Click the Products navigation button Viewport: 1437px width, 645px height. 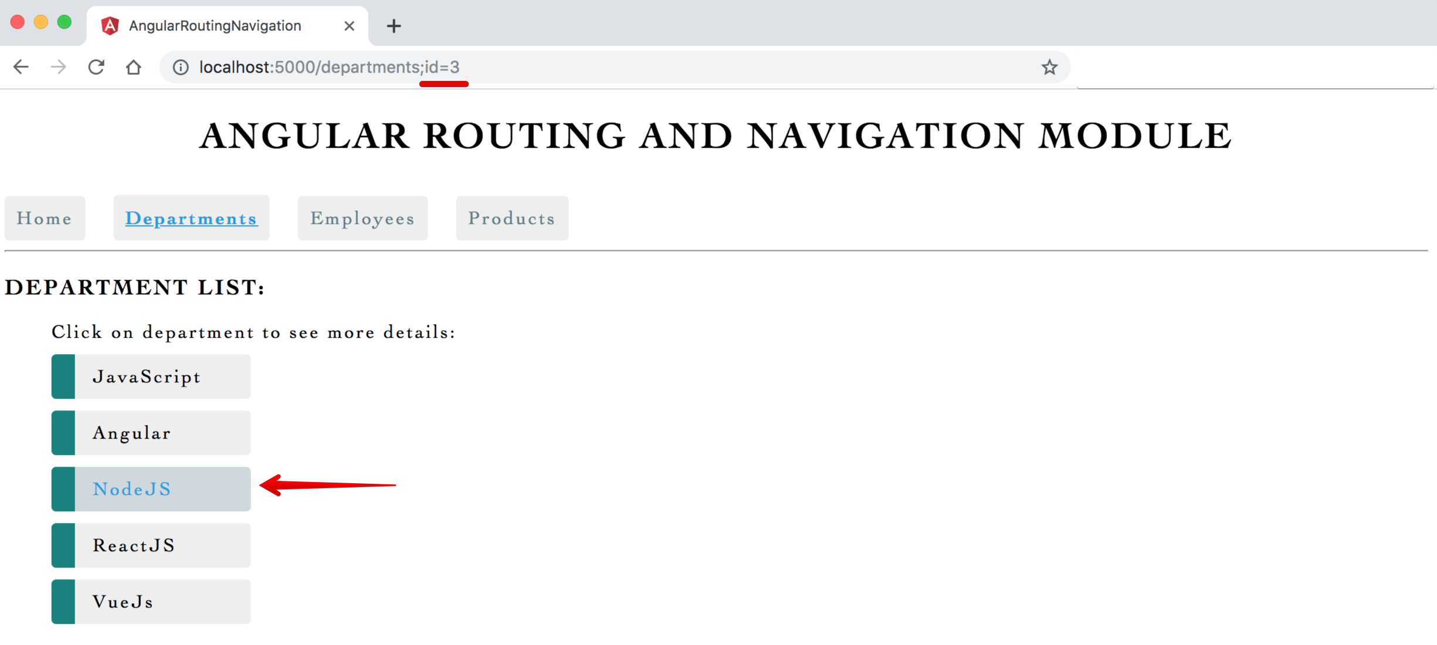(x=510, y=217)
